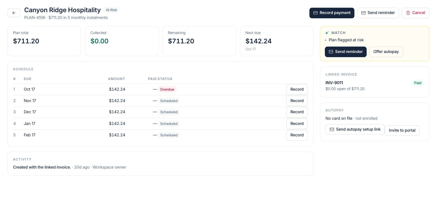Go back using the arrow button
This screenshot has width=437, height=207.
pyautogui.click(x=14, y=13)
